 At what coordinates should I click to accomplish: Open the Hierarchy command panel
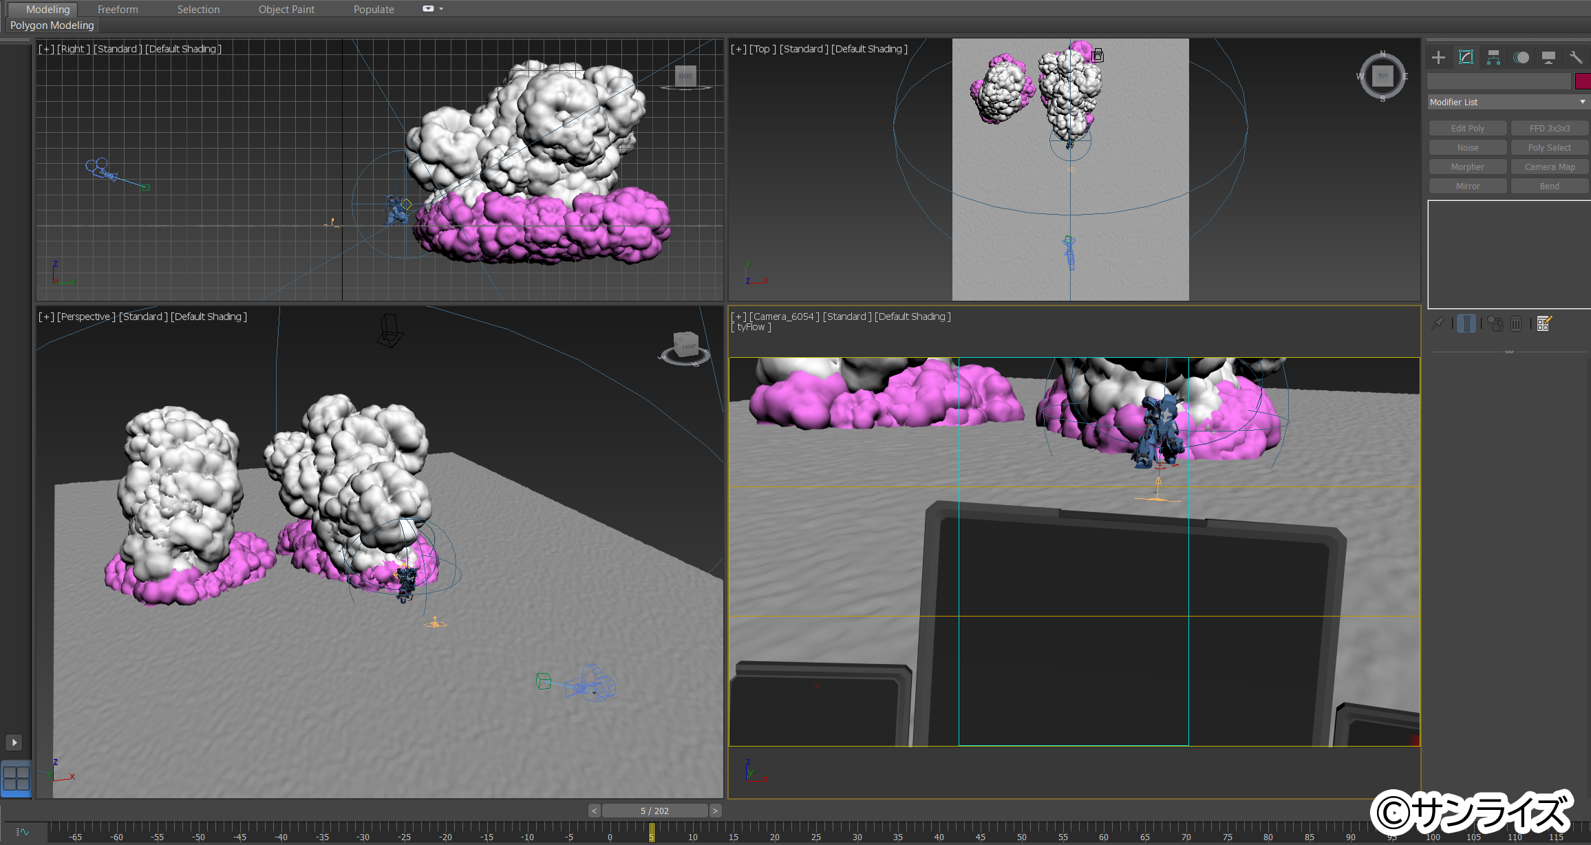pyautogui.click(x=1493, y=58)
